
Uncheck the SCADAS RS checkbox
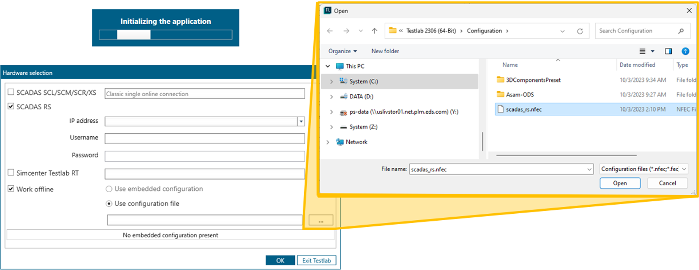(x=11, y=106)
